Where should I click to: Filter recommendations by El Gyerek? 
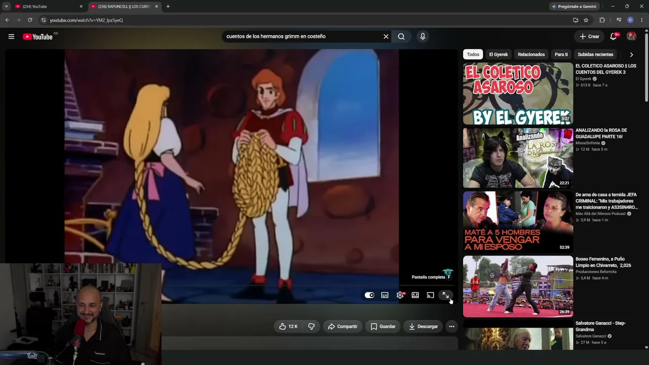point(498,54)
